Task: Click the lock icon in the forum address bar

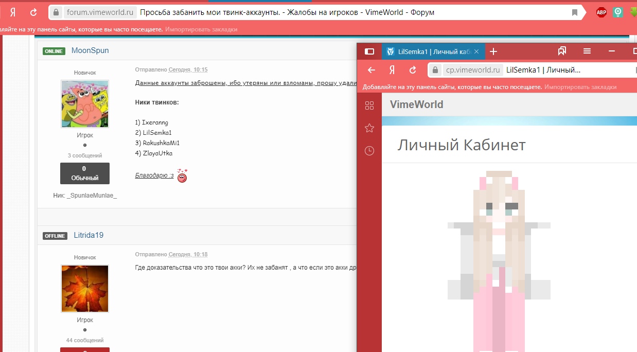Action: pyautogui.click(x=56, y=12)
